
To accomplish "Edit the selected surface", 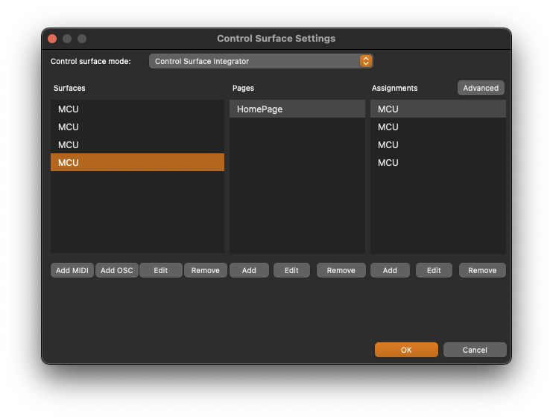I will pyautogui.click(x=161, y=270).
